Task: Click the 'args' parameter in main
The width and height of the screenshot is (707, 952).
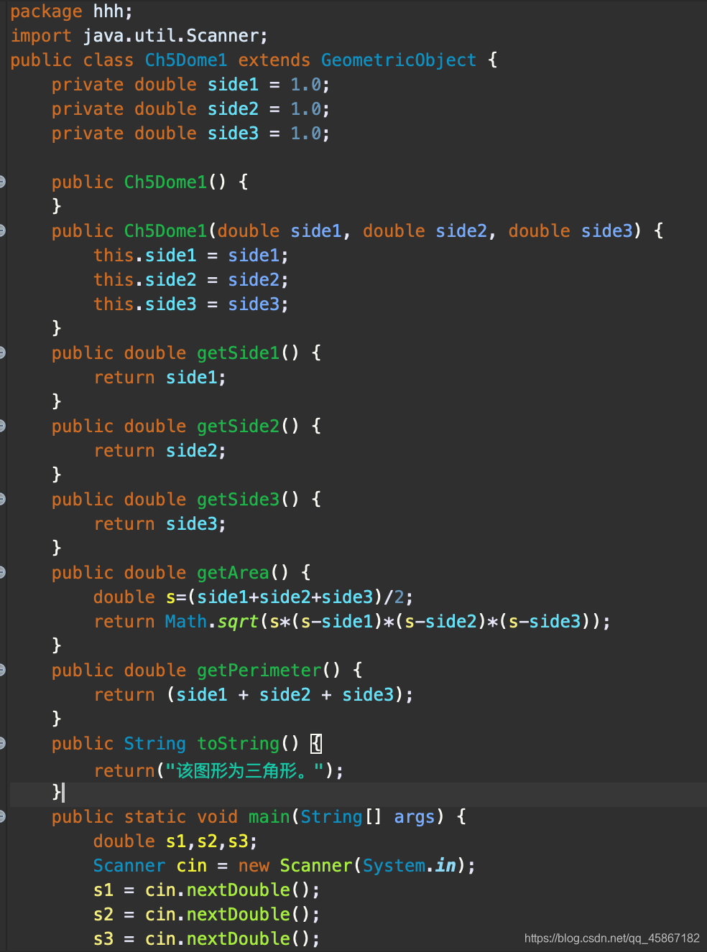Action: coord(415,817)
